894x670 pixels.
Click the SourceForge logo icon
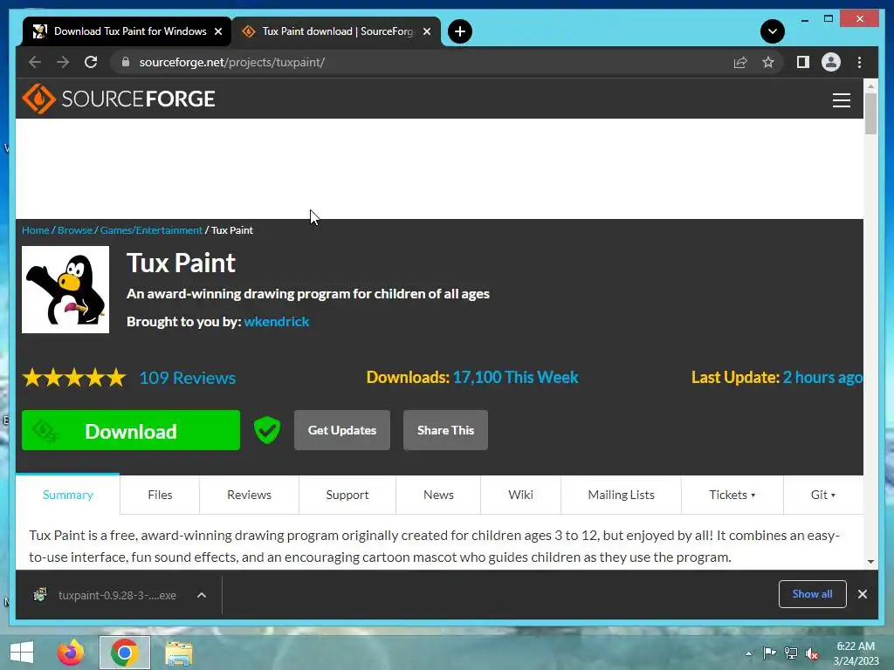pos(38,99)
